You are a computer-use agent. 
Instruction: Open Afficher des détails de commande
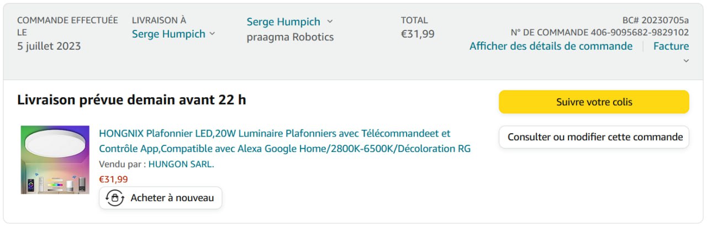click(x=551, y=46)
